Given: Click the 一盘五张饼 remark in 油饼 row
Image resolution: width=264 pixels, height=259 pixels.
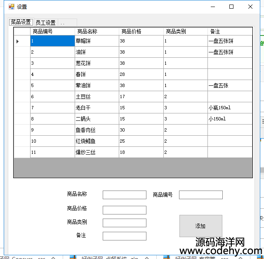Looking at the screenshot, I should point(230,52).
